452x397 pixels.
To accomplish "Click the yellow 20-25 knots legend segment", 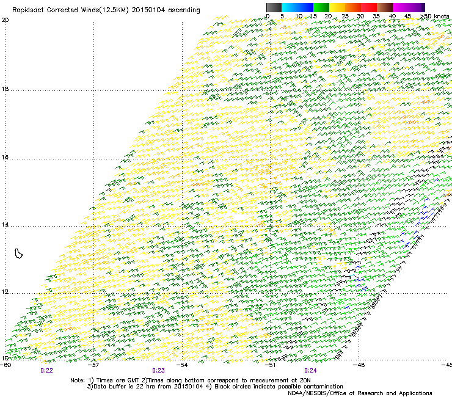I will pos(337,7).
